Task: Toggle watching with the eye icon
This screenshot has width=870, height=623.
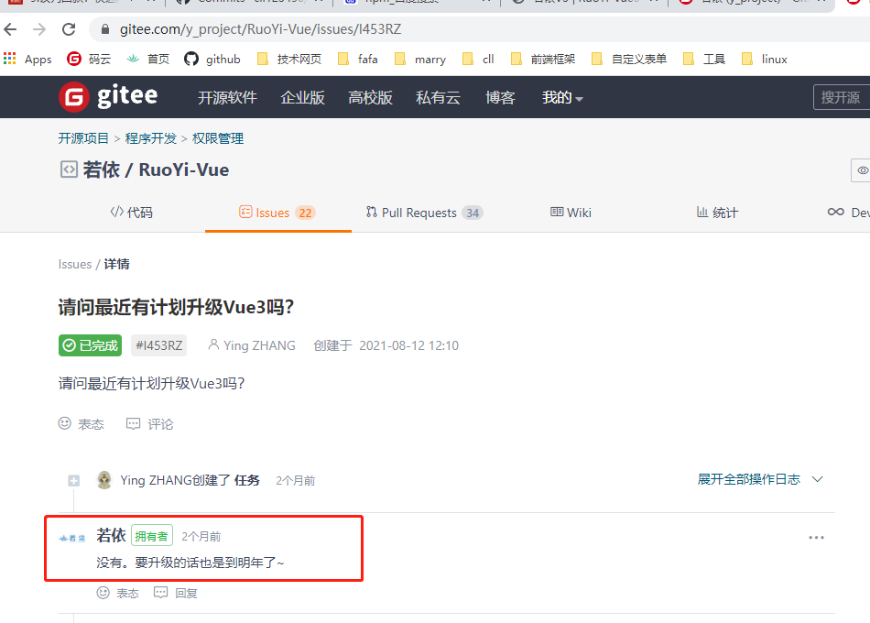Action: pyautogui.click(x=862, y=169)
